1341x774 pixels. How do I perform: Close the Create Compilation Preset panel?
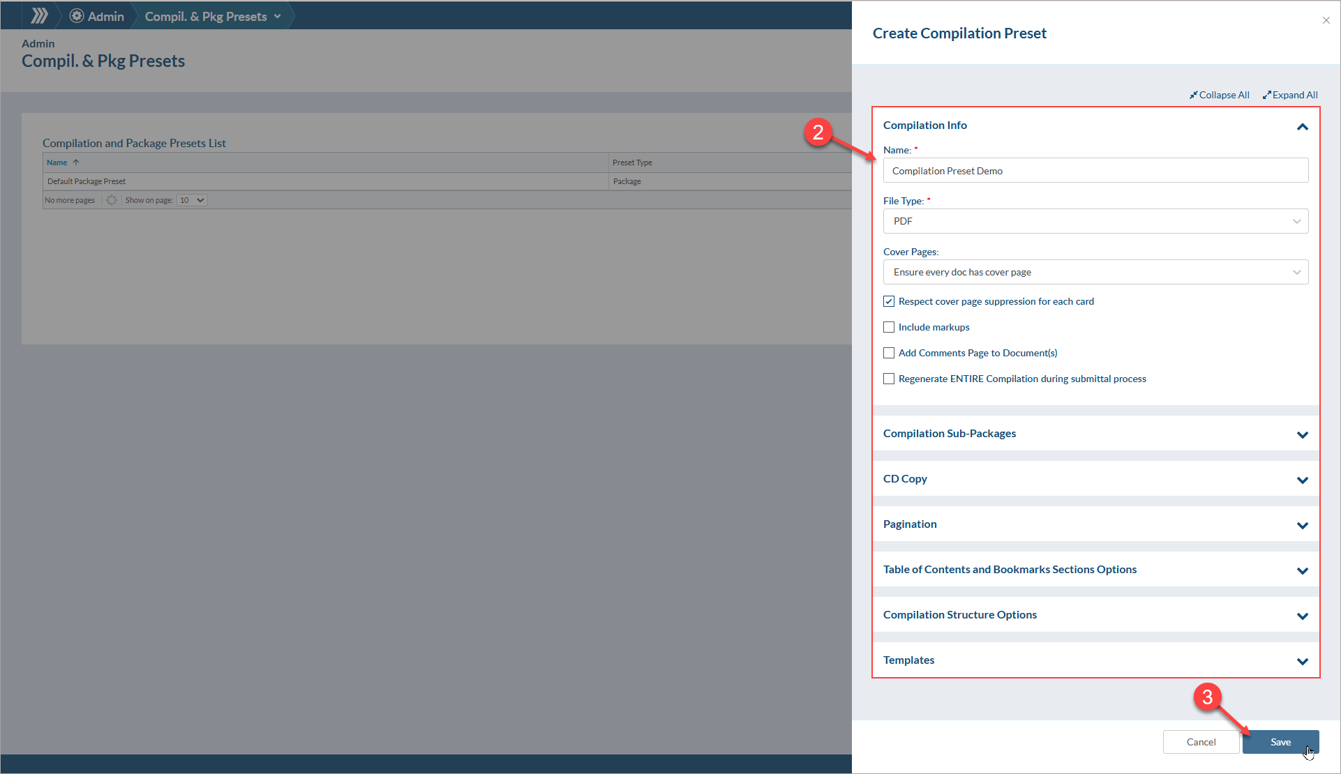pyautogui.click(x=1326, y=20)
